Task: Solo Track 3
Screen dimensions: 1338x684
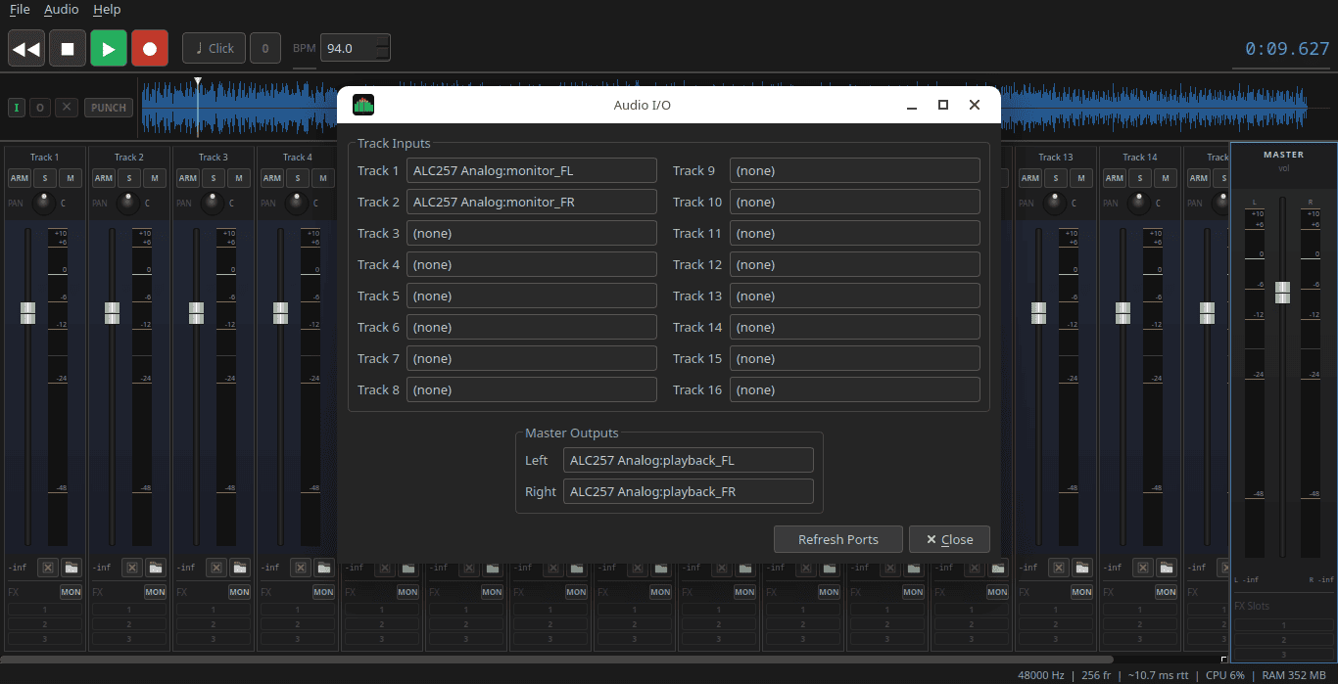Action: click(x=214, y=178)
